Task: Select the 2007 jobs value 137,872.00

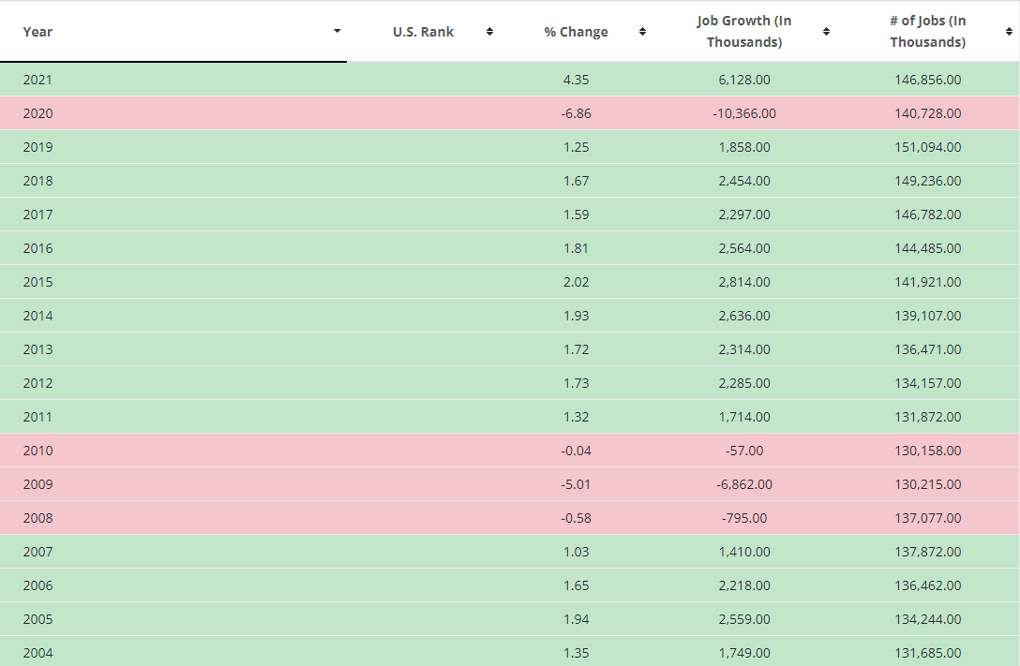Action: [x=927, y=552]
